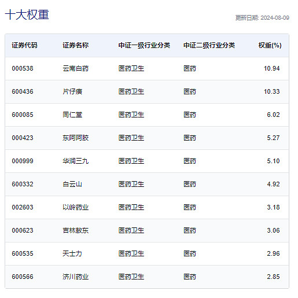
Task: Select the 济川药业 security name
Action: 75,277
